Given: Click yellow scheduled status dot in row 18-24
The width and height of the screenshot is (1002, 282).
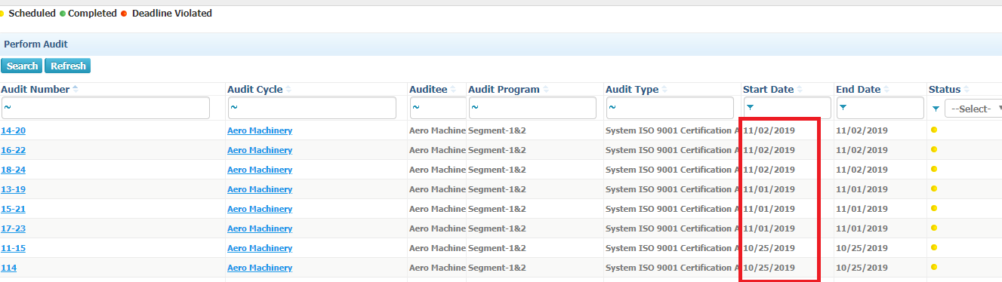Looking at the screenshot, I should pos(934,169).
